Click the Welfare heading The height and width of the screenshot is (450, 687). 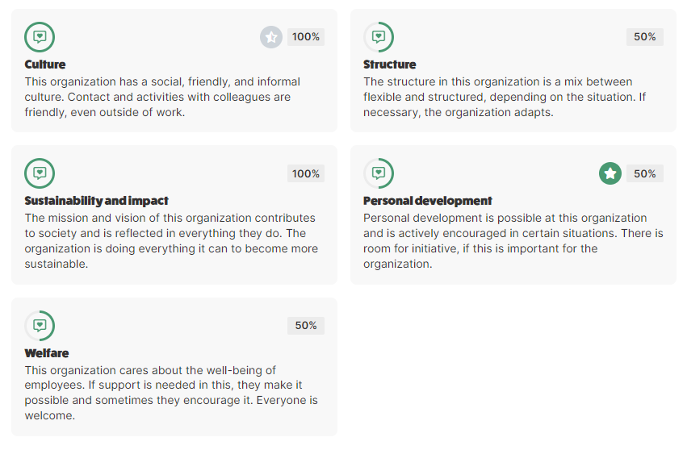point(47,353)
